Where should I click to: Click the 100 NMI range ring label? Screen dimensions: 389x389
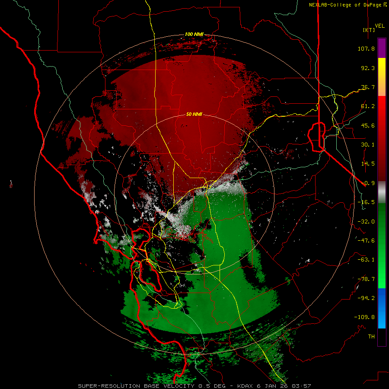tap(194, 34)
